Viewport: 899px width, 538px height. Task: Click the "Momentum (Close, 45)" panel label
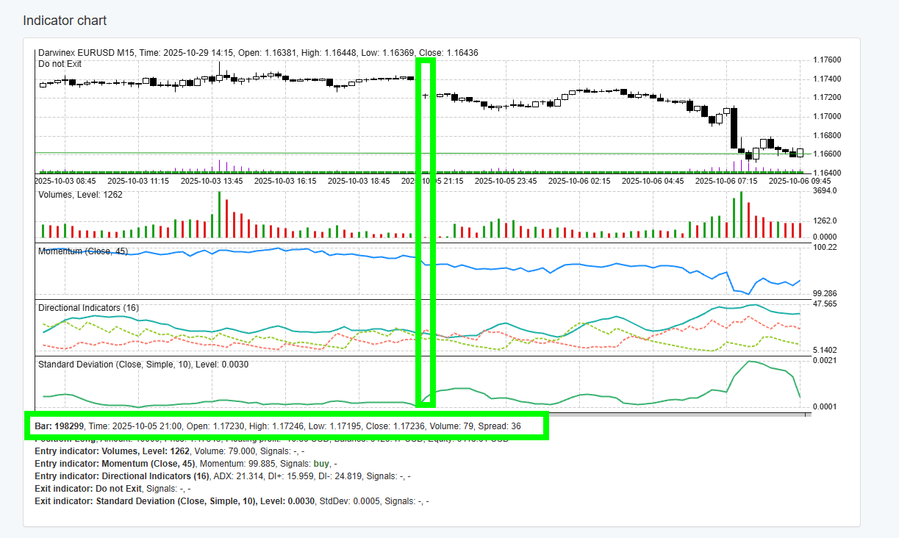[x=82, y=251]
